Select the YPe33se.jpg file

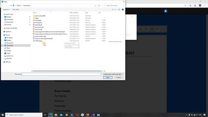click(x=38, y=41)
